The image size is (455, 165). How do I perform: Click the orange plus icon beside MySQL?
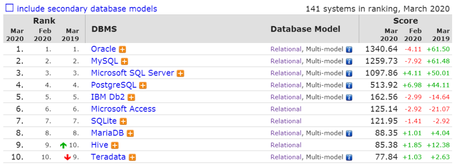[125, 62]
